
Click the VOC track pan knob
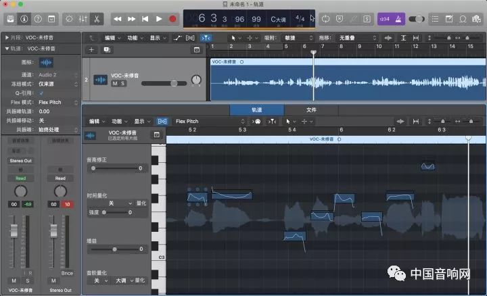coord(196,80)
